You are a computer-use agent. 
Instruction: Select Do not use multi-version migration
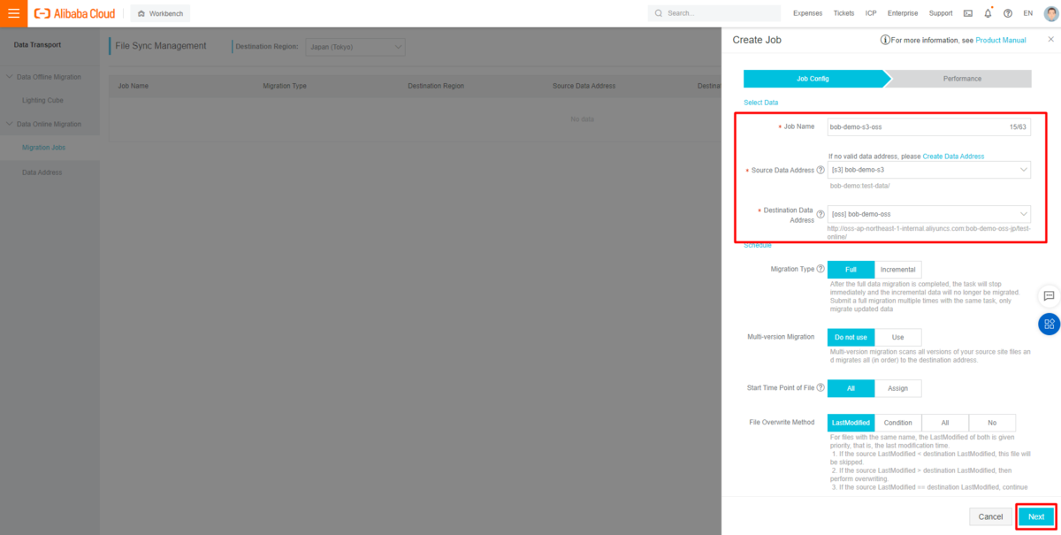(x=851, y=337)
